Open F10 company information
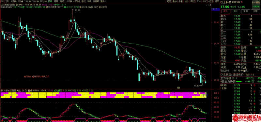Image resolution: width=261 pixels, height=122 pixels. click(x=198, y=1)
